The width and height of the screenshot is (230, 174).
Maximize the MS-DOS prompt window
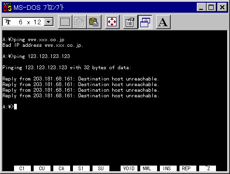(211, 7)
